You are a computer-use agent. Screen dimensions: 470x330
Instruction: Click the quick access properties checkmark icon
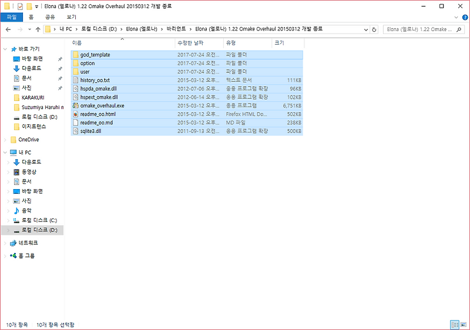(20, 6)
